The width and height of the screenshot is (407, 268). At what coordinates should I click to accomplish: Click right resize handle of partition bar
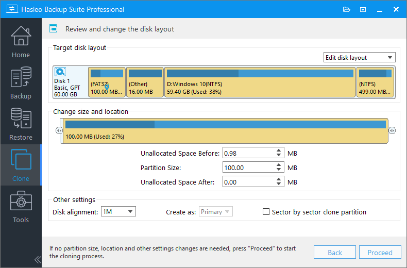(x=392, y=130)
